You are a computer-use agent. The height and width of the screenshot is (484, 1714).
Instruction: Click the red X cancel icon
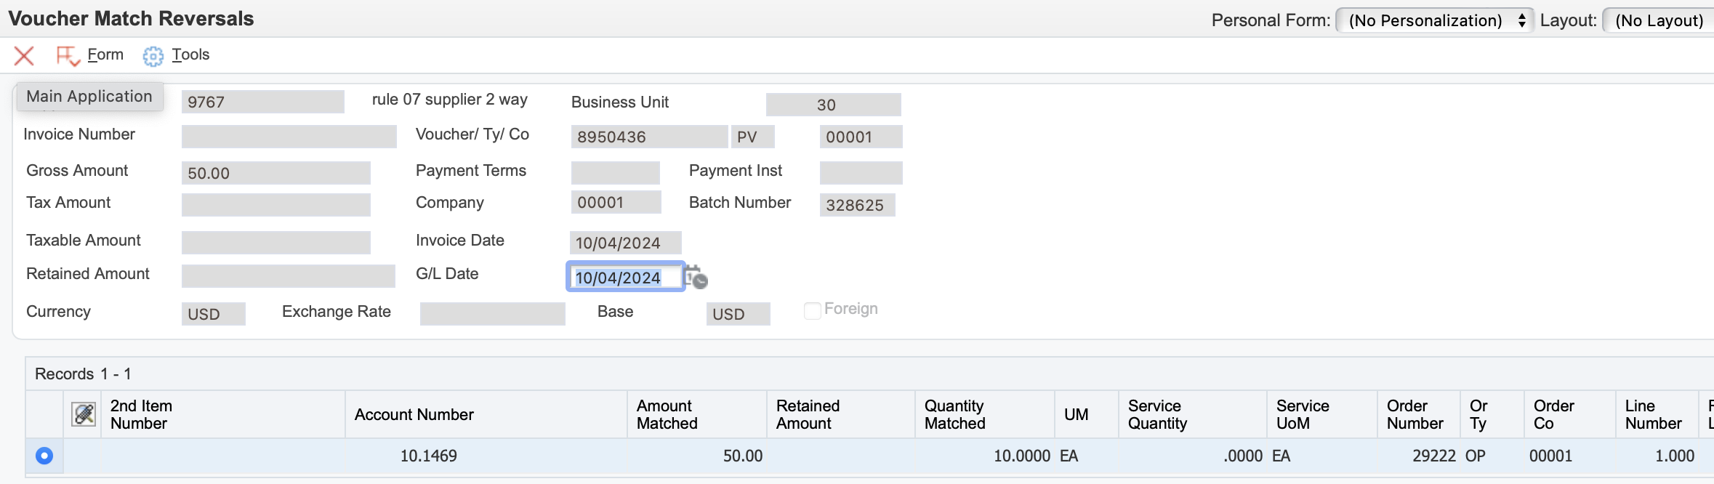pos(24,55)
